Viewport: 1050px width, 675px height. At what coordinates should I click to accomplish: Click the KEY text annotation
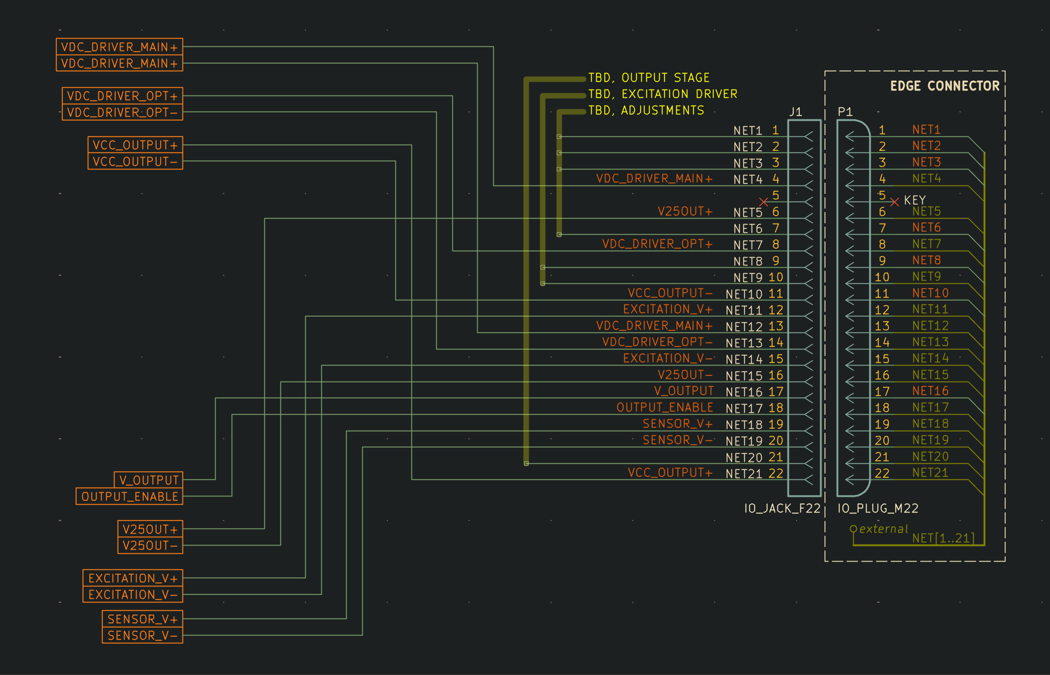coord(914,200)
